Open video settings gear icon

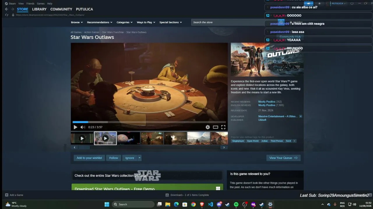coord(207,127)
